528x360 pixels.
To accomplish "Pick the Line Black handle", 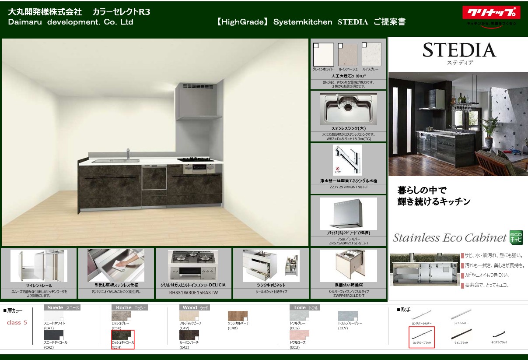I will (461, 335).
